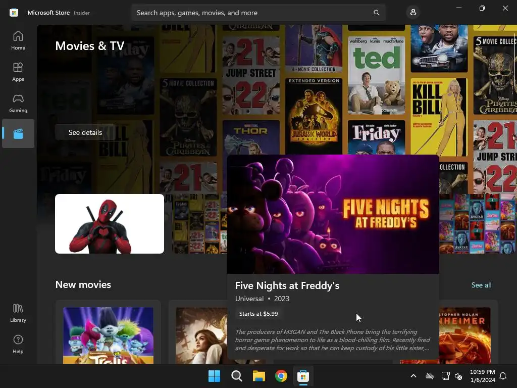This screenshot has height=388, width=517.
Task: Open the Gaming section
Action: [18, 103]
